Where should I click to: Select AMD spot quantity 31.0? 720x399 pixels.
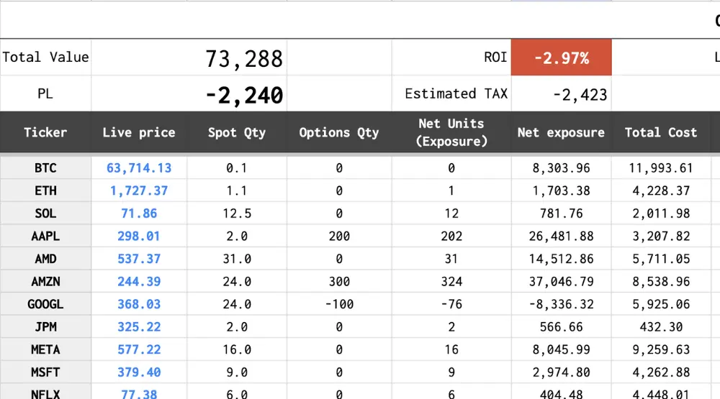[236, 259]
